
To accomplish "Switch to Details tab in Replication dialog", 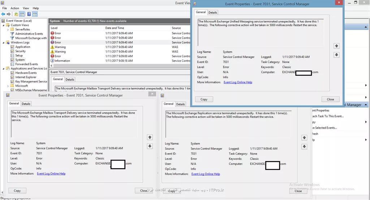I will click(x=181, y=104).
